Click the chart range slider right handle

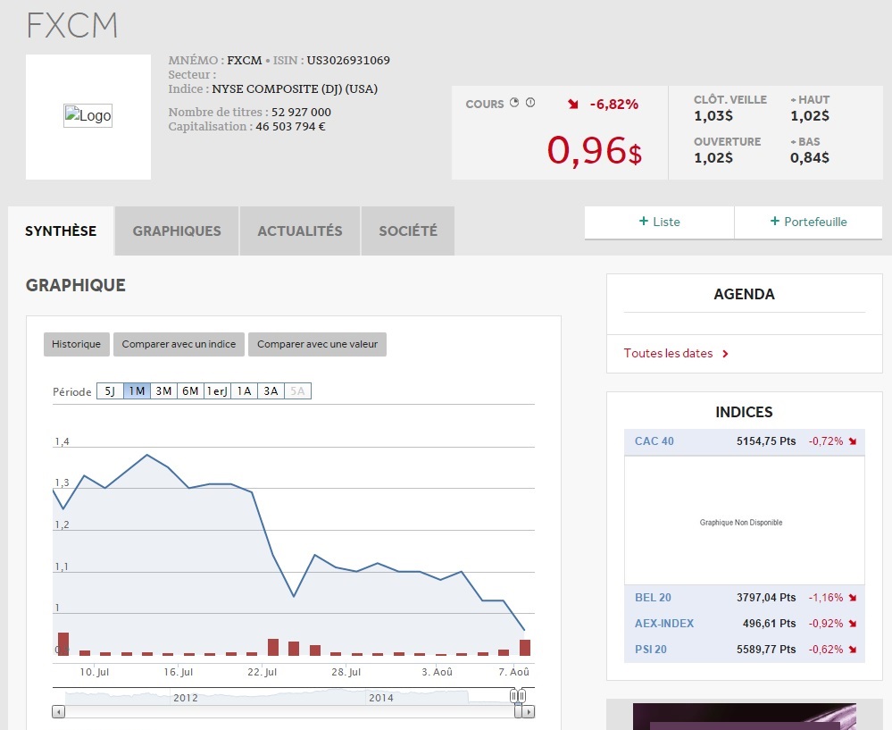click(519, 696)
